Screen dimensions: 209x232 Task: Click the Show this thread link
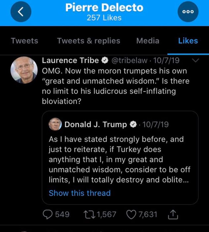point(80,193)
